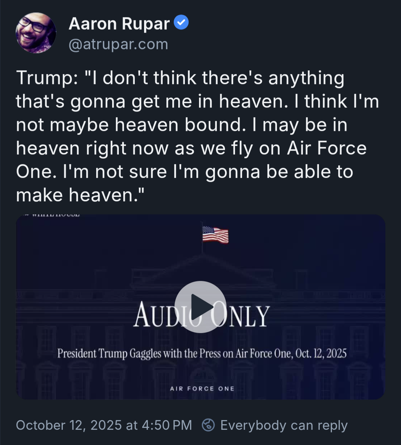Click the small 'AIR FORCE ONE' video label
Viewport: 401px width, 445px height.
tap(202, 389)
